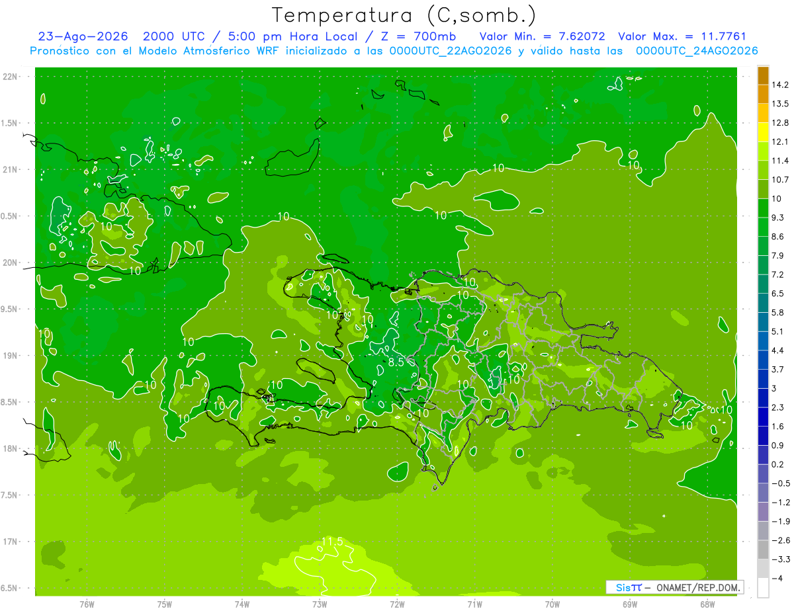Viewport: 794px width, 613px height.
Task: Click the '4.4' colorbar value
Action: pos(779,350)
